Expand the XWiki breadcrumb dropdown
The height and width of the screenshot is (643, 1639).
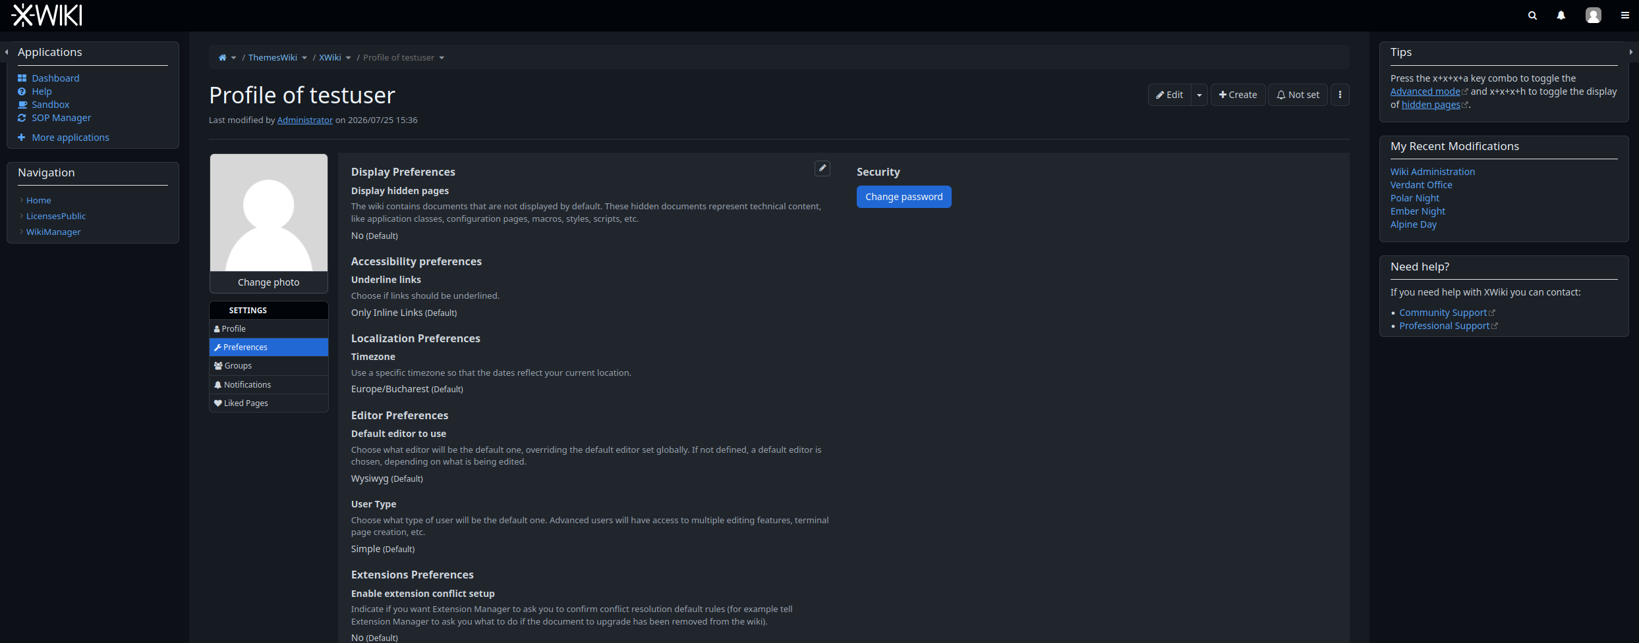click(348, 58)
